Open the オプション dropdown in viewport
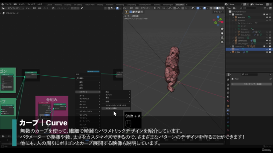 click(219, 12)
